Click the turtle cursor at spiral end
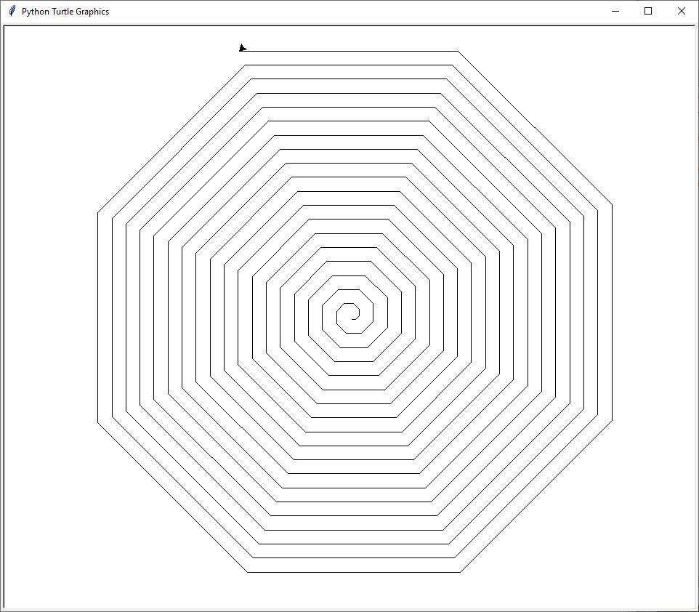 243,48
